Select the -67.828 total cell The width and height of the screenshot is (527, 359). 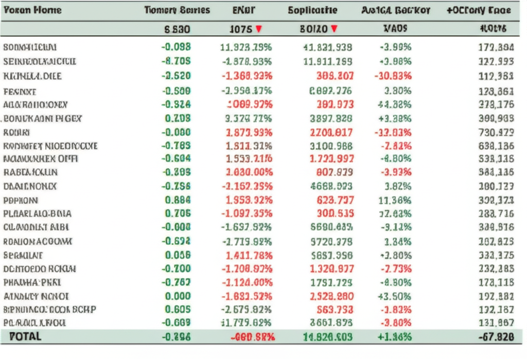[495, 337]
